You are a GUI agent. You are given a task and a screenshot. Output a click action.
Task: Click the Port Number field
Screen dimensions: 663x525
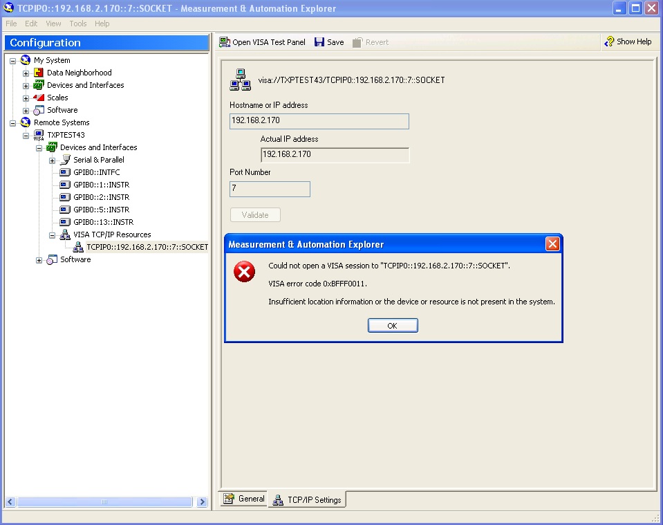(270, 189)
